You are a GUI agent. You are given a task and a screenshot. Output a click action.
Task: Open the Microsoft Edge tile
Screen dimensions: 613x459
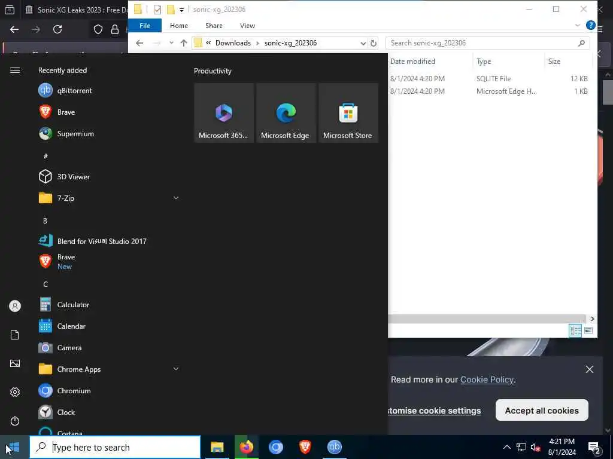pyautogui.click(x=286, y=113)
